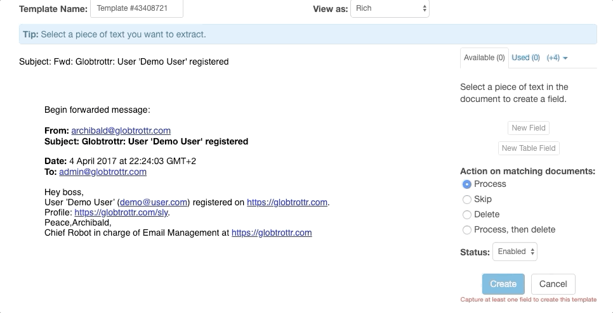Edit the Template Name input field
The width and height of the screenshot is (613, 313).
coord(136,9)
